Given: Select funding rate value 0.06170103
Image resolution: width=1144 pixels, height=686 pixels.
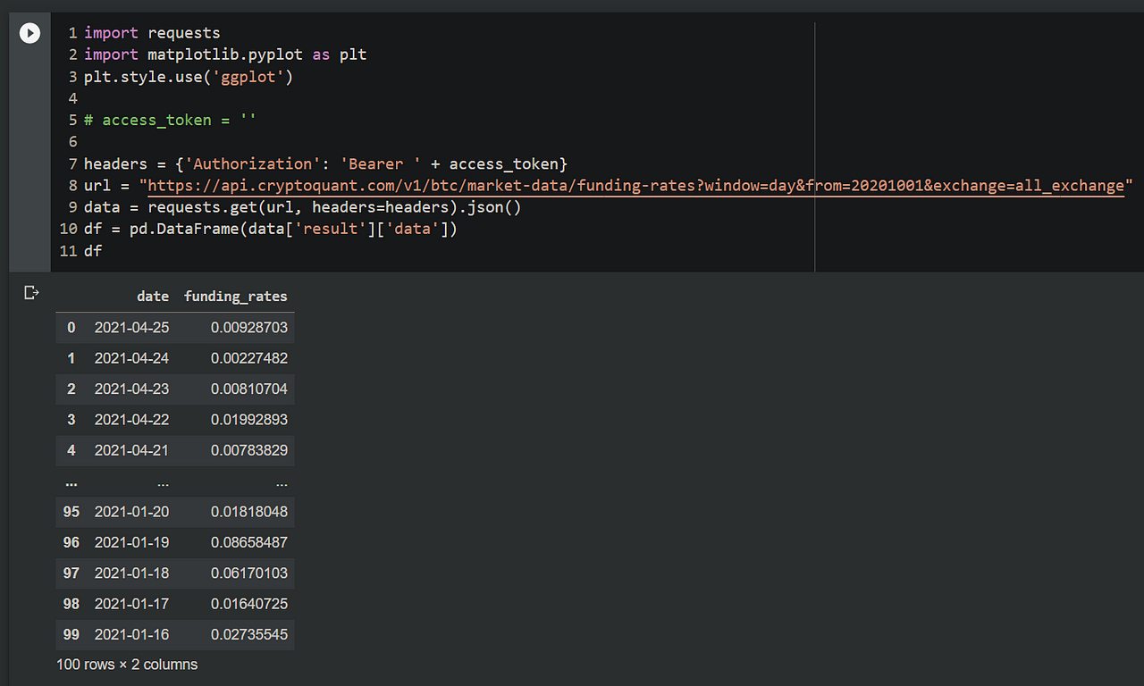Looking at the screenshot, I should coord(249,573).
